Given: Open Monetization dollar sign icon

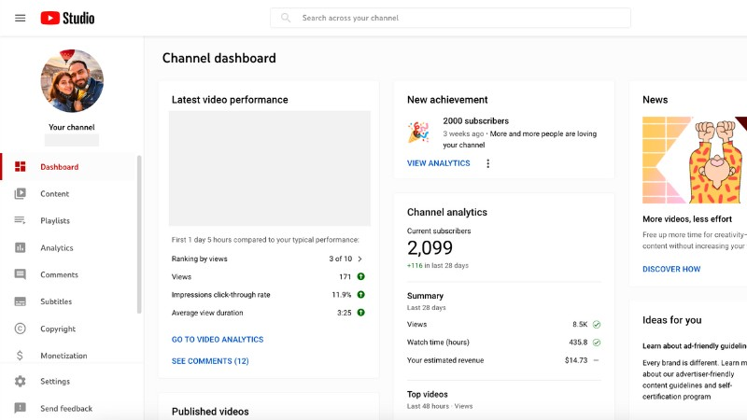Looking at the screenshot, I should 20,356.
